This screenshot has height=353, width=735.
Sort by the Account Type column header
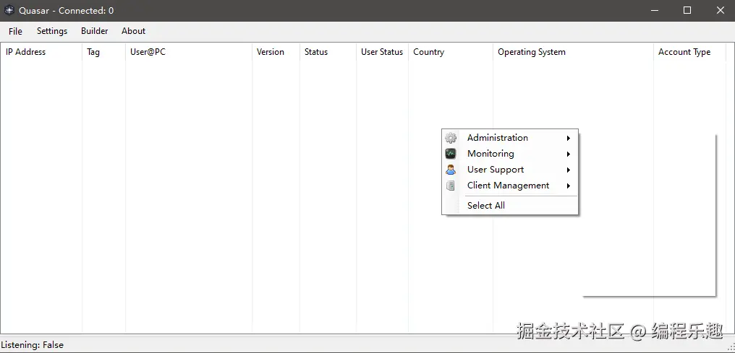pyautogui.click(x=689, y=52)
